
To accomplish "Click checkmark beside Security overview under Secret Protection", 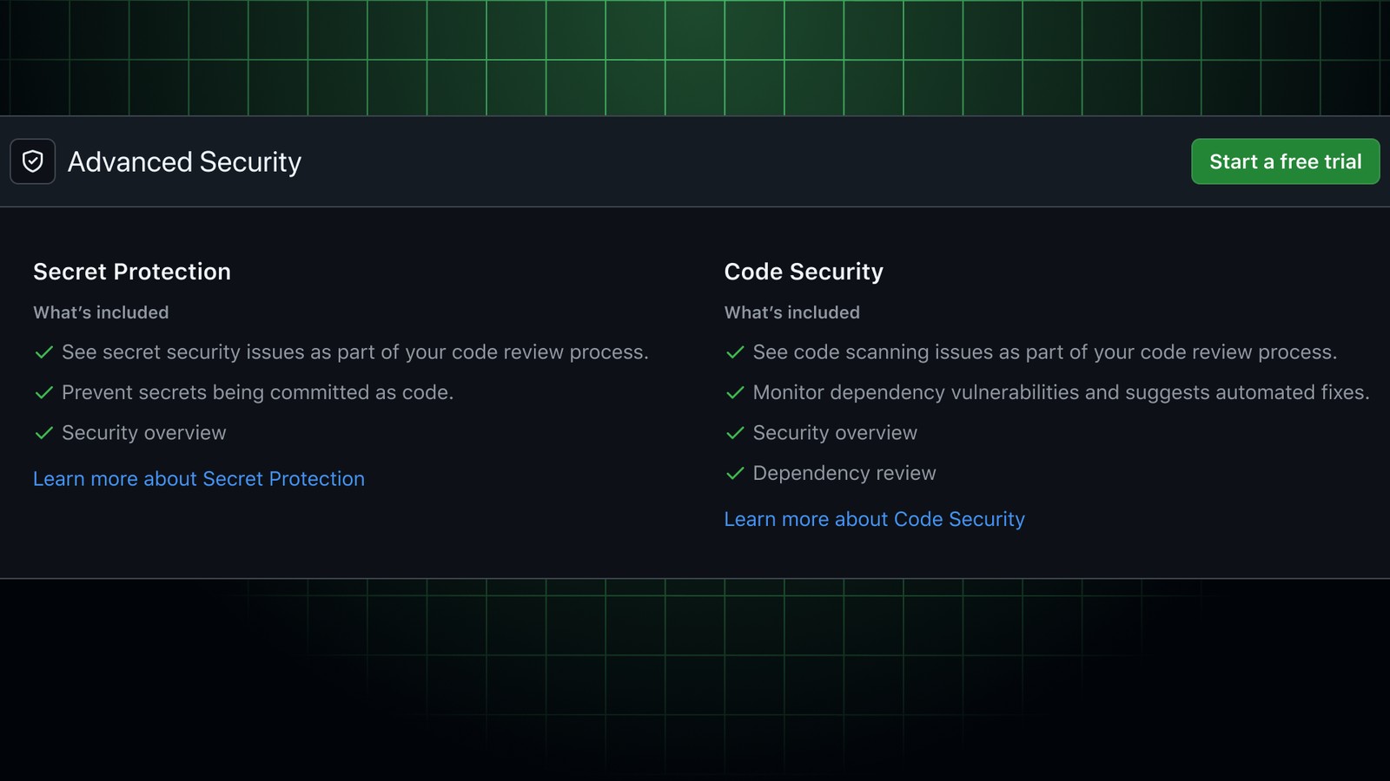I will (43, 433).
